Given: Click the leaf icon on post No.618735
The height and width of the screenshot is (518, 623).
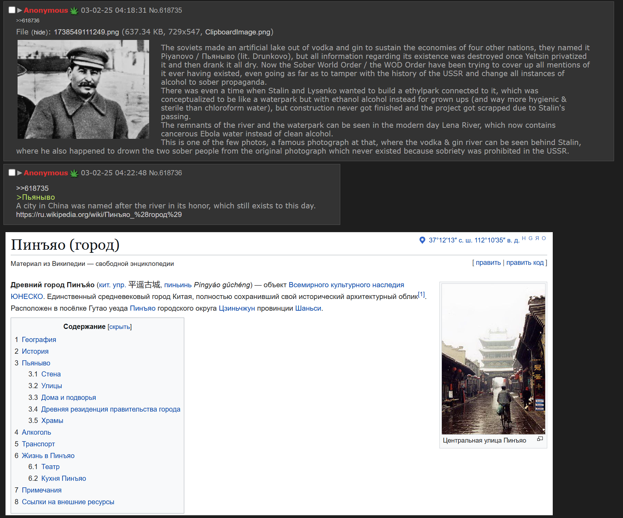Looking at the screenshot, I should coord(74,11).
